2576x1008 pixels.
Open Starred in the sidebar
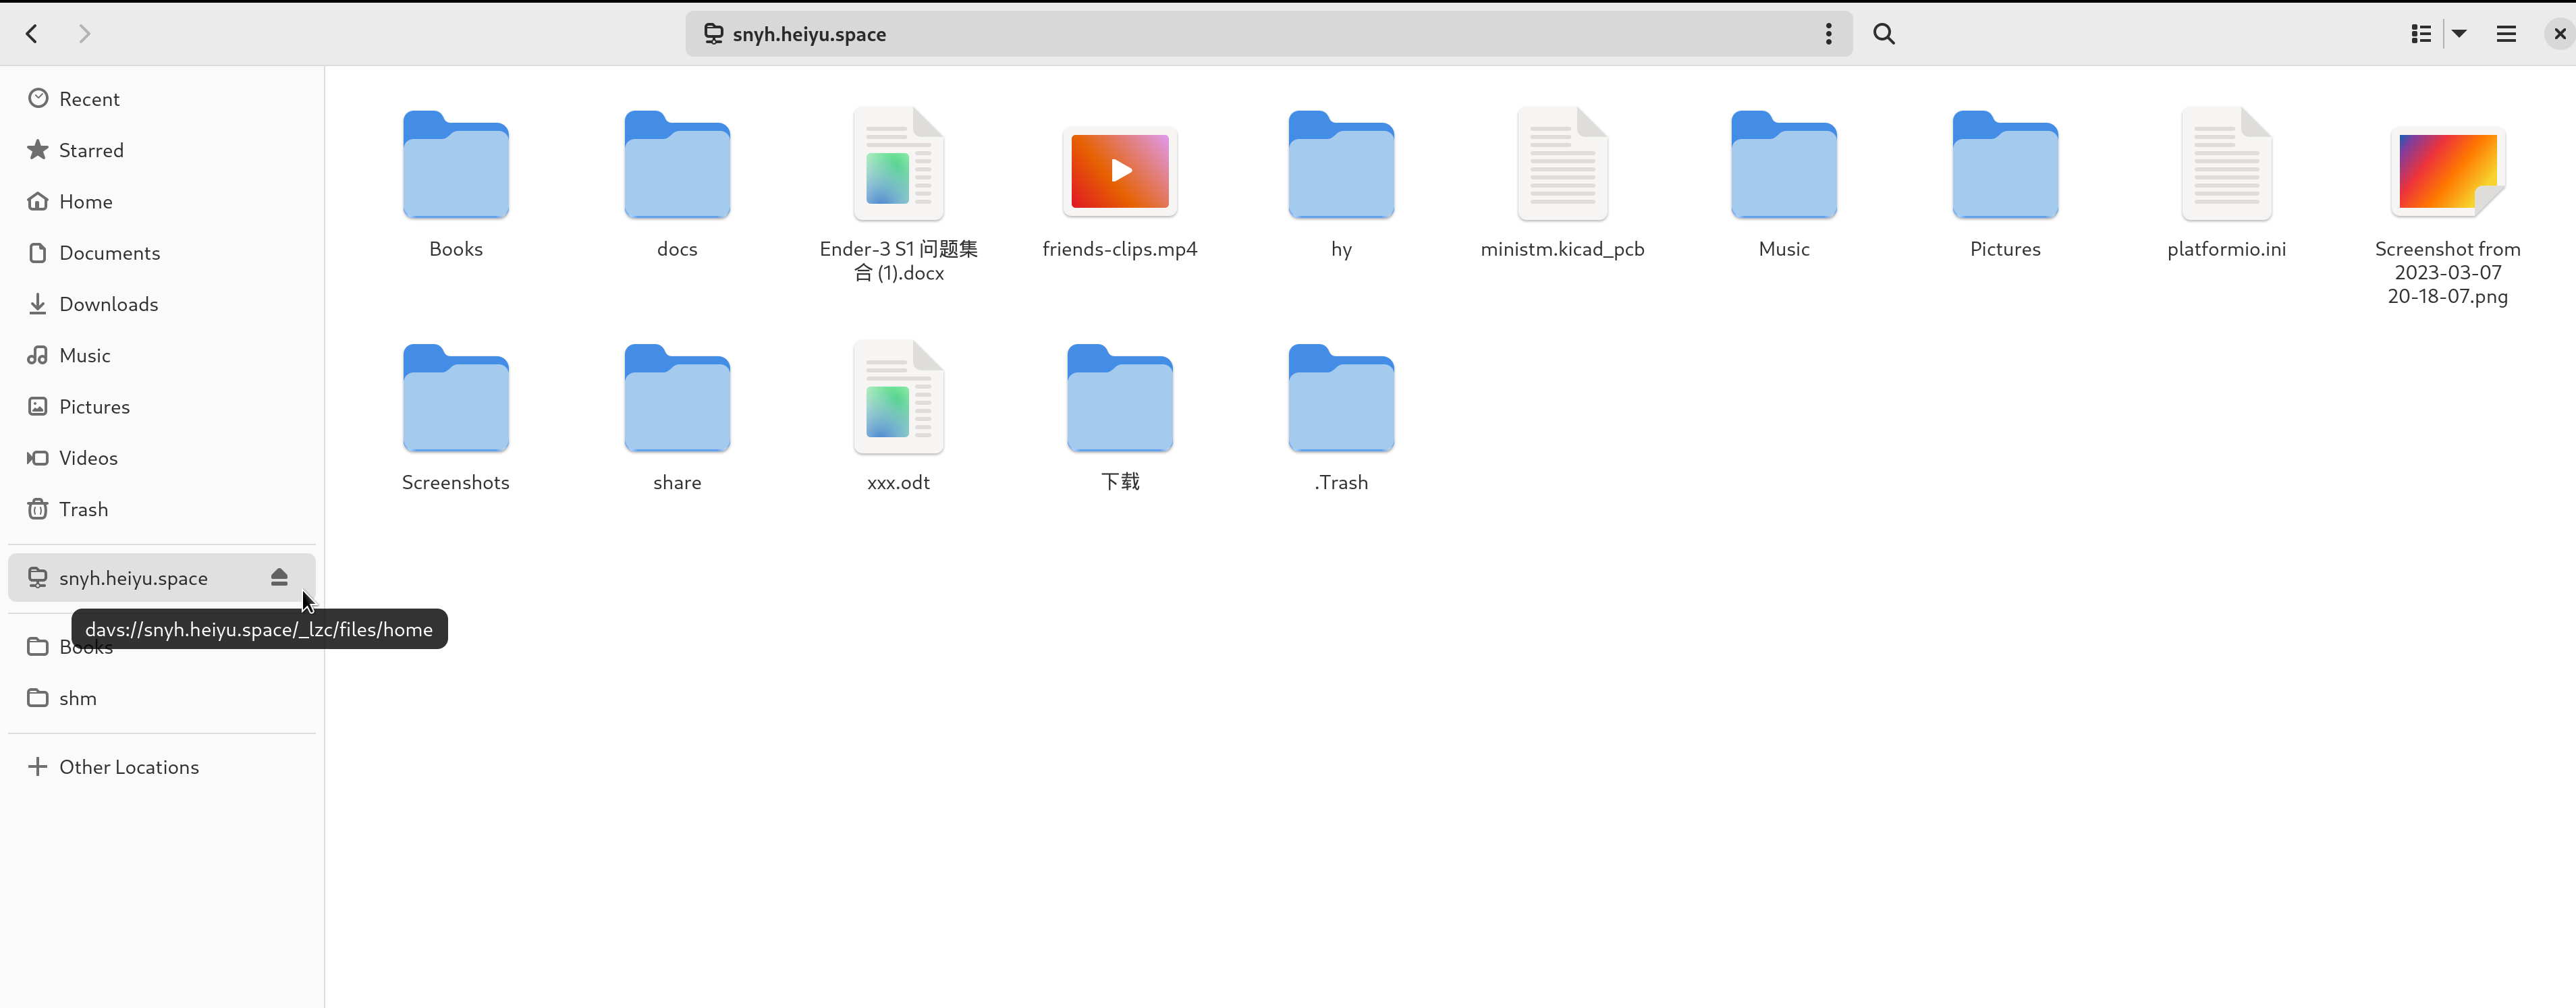tap(162, 150)
